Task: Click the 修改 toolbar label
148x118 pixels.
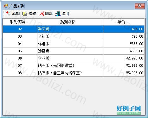Action: coord(32,14)
